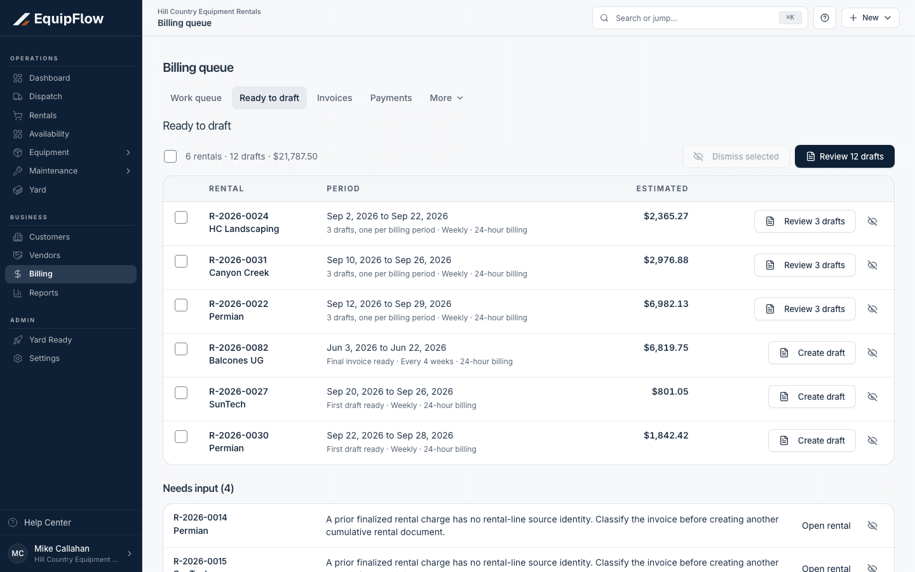Check the R-2026-0024 HC Landscaping row
The height and width of the screenshot is (572, 915).
point(181,217)
